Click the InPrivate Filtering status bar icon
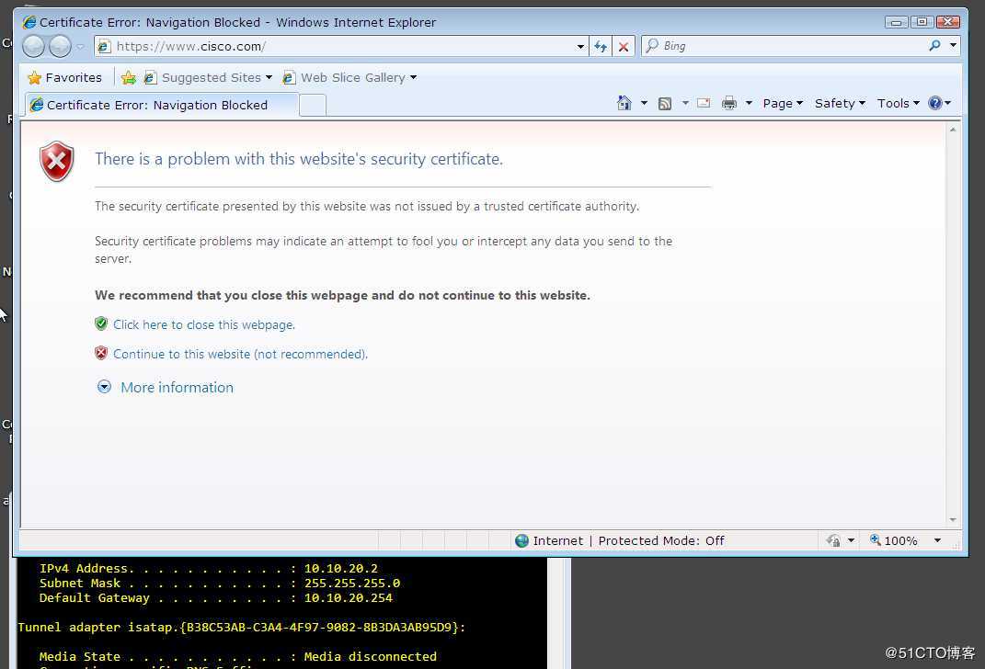This screenshot has height=669, width=985. coord(833,540)
